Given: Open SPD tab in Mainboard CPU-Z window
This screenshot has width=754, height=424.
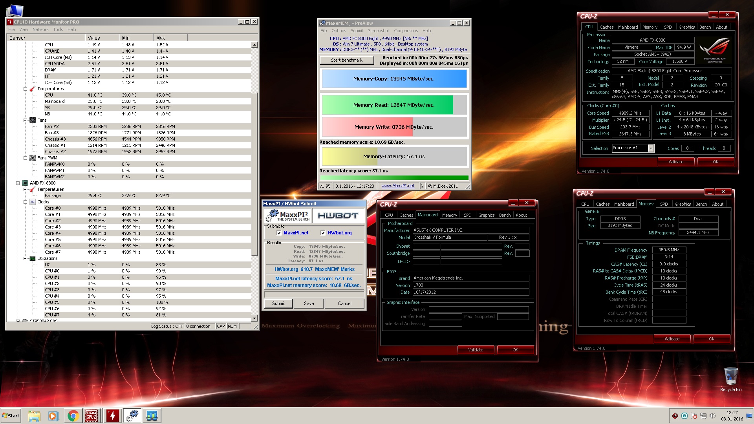Looking at the screenshot, I should pyautogui.click(x=467, y=215).
